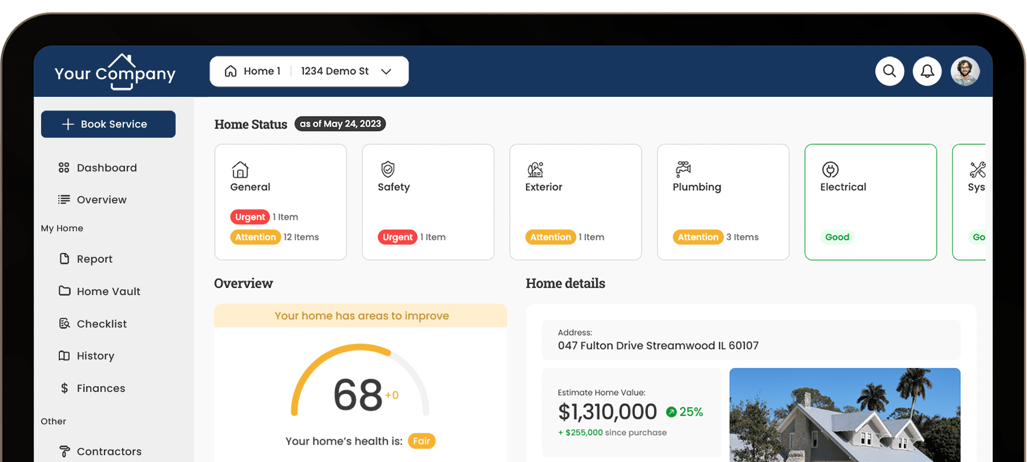Open the house photo thumbnail
Viewport: 1027px width, 462px height.
tap(844, 414)
